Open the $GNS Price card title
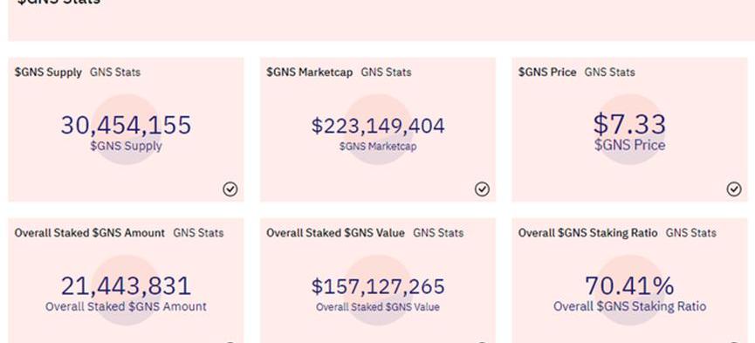Viewport: 755px width, 343px height. click(547, 72)
